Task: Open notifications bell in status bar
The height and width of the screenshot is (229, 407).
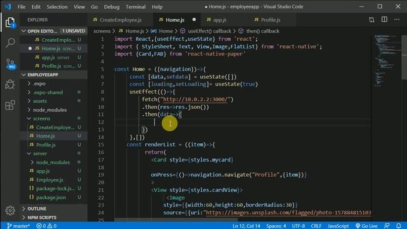Action: point(399,226)
